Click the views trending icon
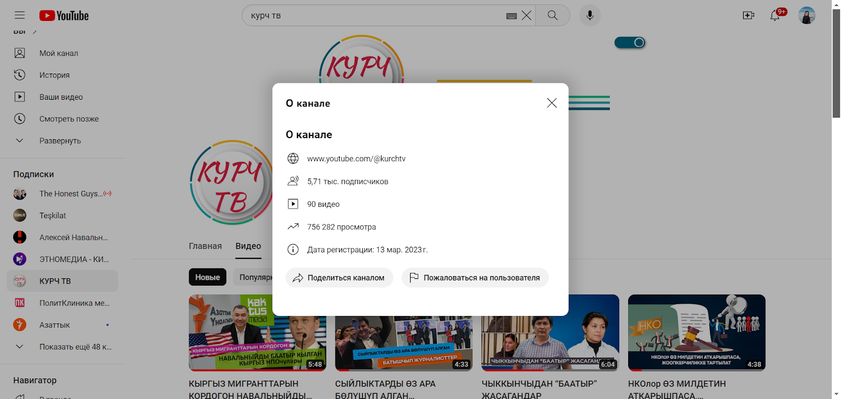Viewport: 841px width, 399px height. pos(293,227)
